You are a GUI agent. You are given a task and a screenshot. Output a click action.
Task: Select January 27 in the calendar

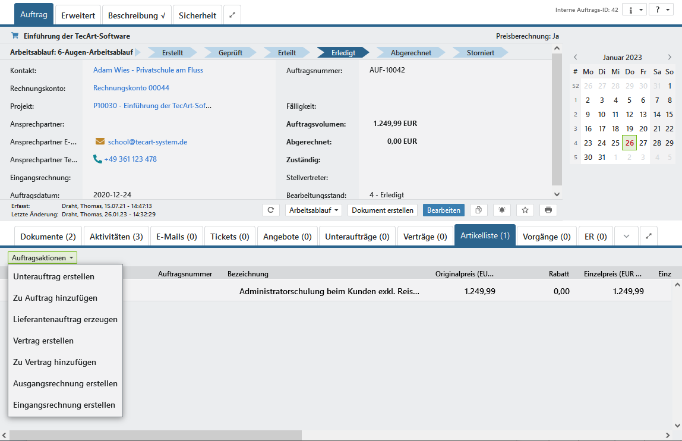click(x=643, y=143)
